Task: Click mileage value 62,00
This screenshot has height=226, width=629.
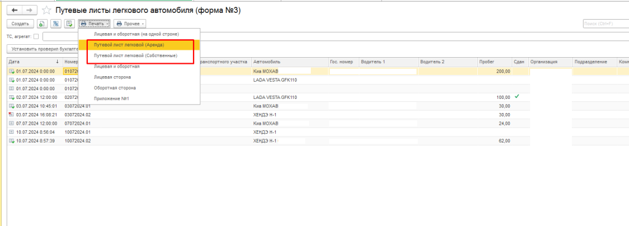Action: point(504,141)
